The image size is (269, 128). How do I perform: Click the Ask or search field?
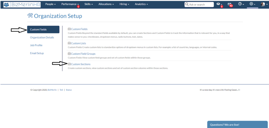(x=199, y=4)
